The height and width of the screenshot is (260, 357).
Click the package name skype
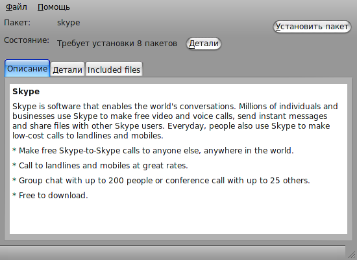[69, 23]
